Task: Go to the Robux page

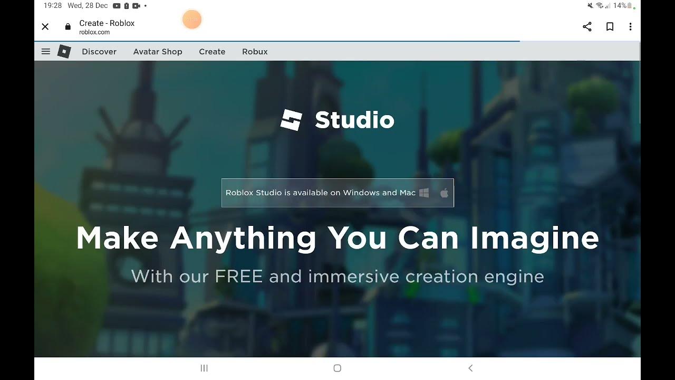Action: click(x=255, y=52)
